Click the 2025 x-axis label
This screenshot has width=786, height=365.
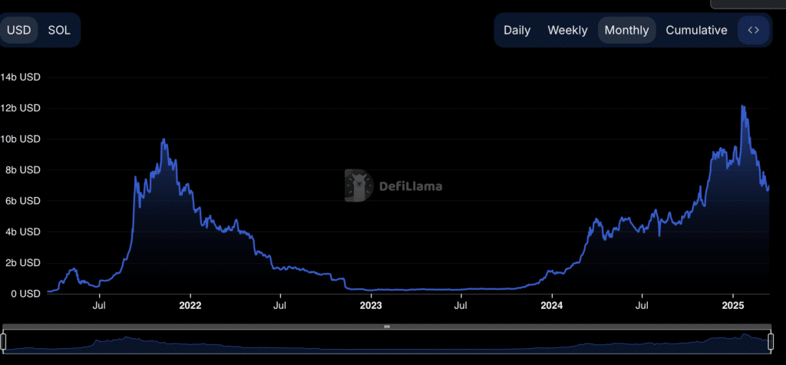click(733, 305)
